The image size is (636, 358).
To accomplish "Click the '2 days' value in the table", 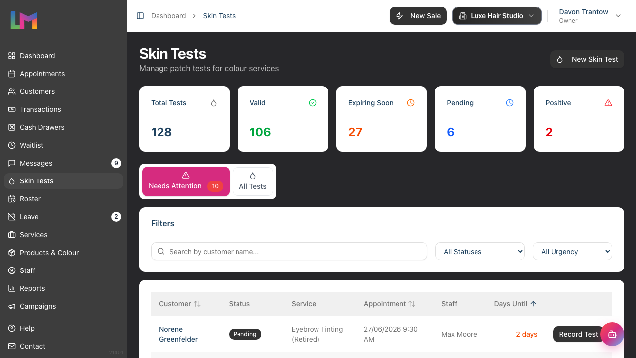I will point(526,334).
